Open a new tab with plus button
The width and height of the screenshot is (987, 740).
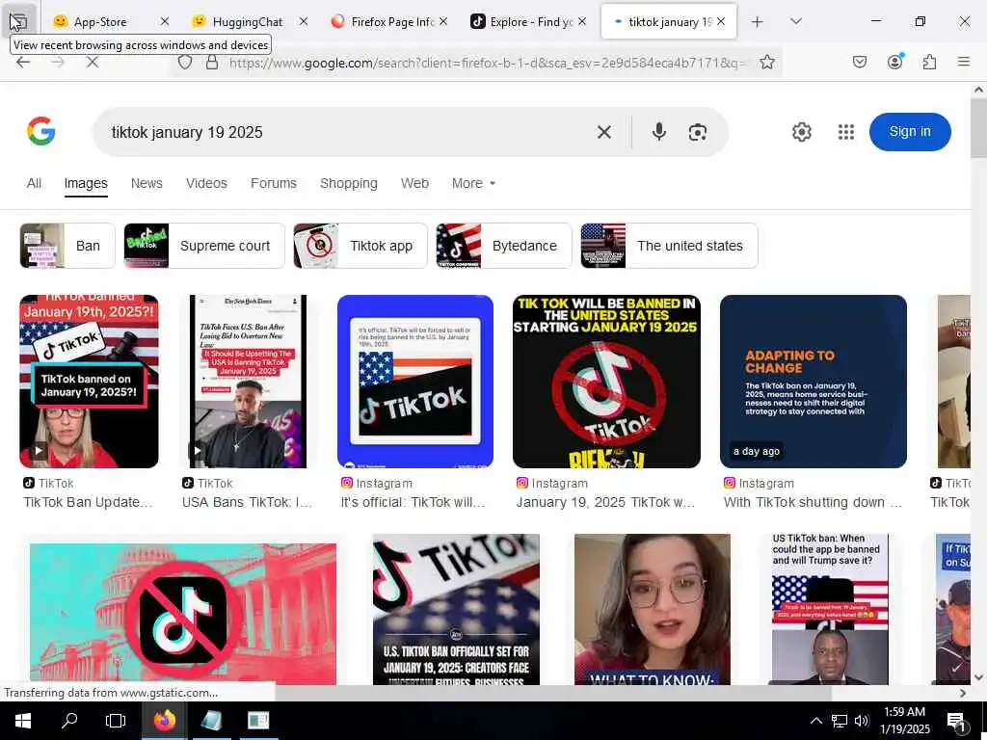point(758,22)
